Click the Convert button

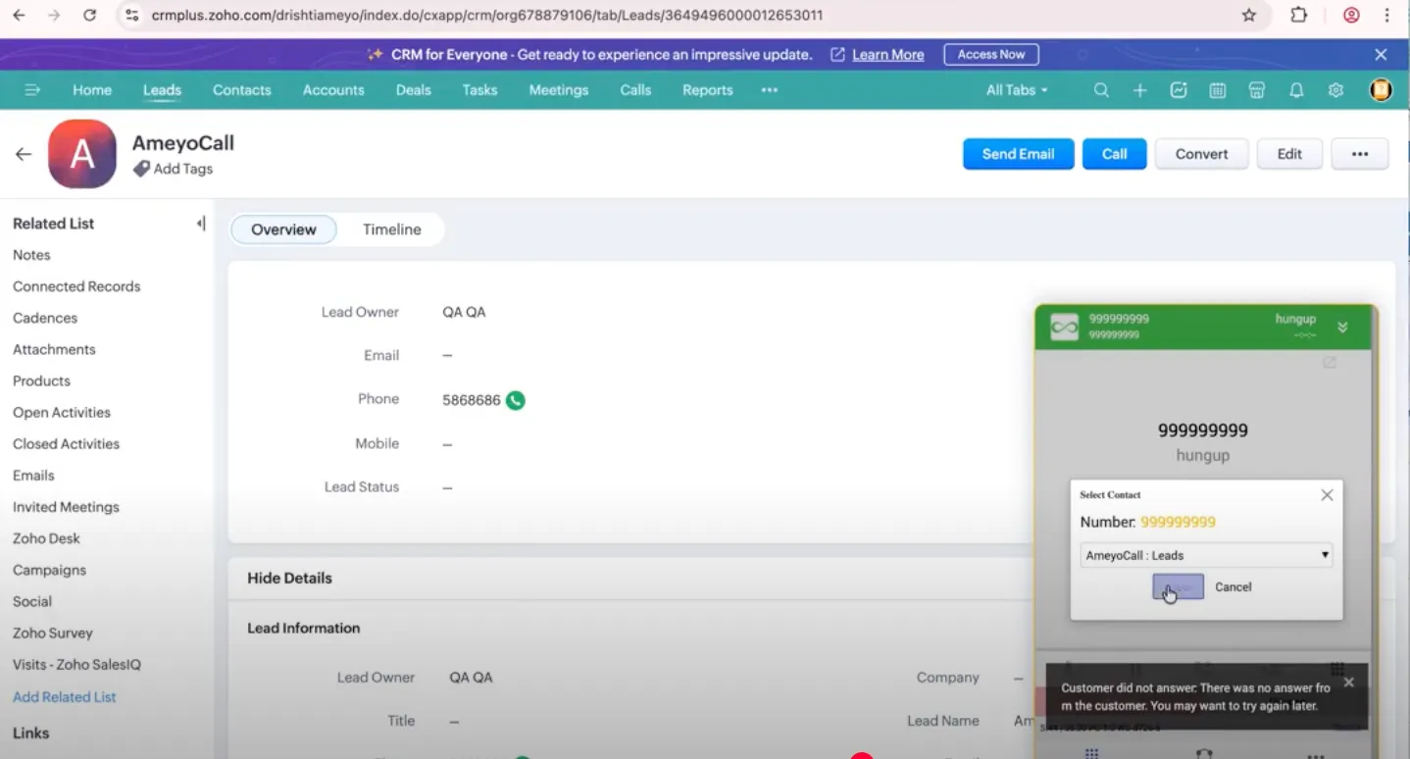click(x=1201, y=154)
